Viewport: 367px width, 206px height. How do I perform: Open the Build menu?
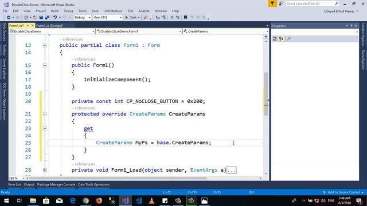(54, 11)
